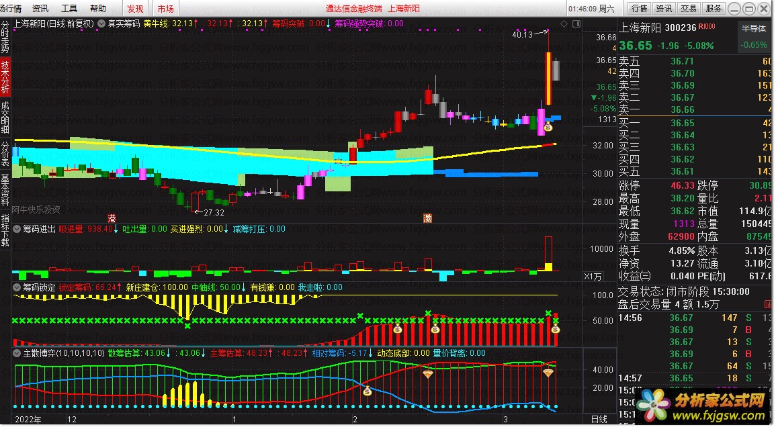This screenshot has height=427, width=776.
Task: Click the 27.32 low price annotation
Action: [214, 212]
